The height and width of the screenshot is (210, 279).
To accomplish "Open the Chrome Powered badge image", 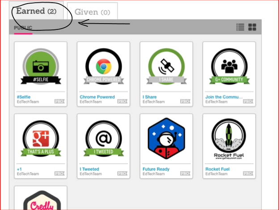I will coord(104,66).
